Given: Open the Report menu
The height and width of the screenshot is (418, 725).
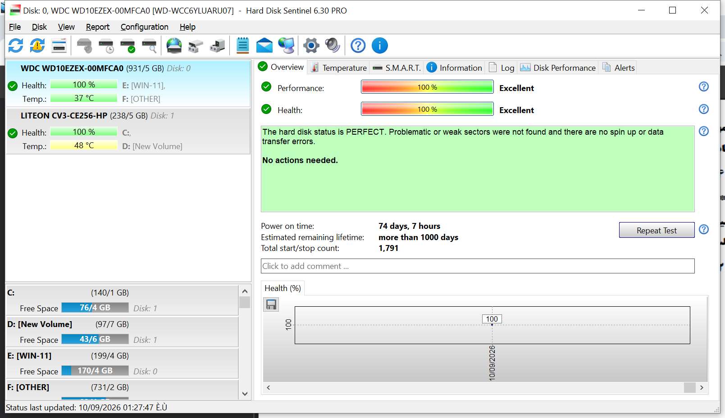Looking at the screenshot, I should [98, 27].
